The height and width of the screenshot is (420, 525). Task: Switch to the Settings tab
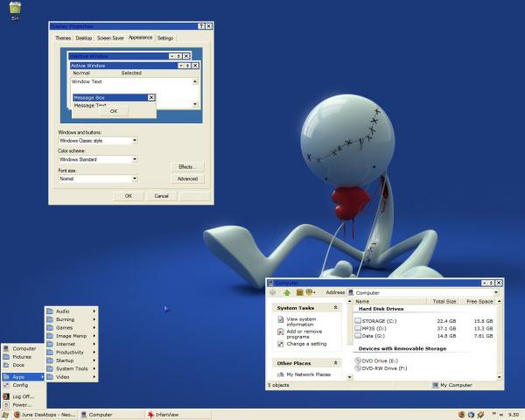click(165, 38)
